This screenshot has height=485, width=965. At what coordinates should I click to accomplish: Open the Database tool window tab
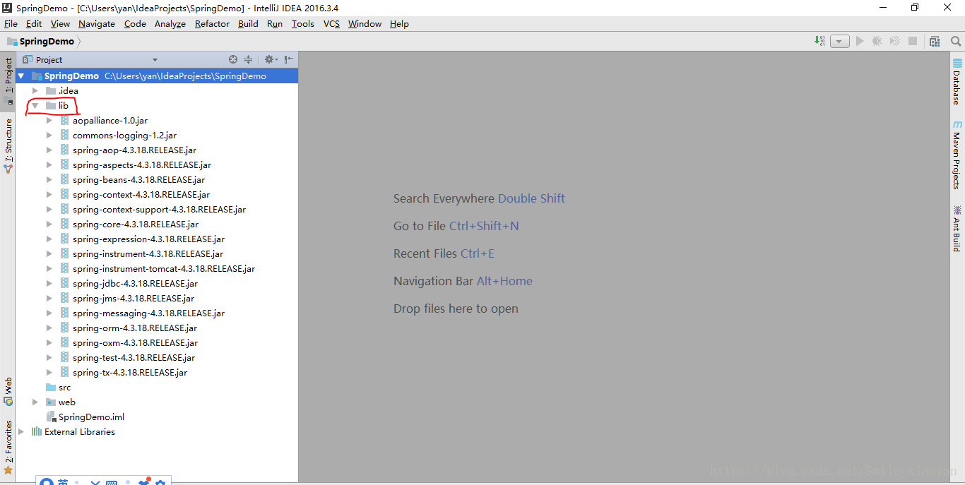click(x=957, y=82)
